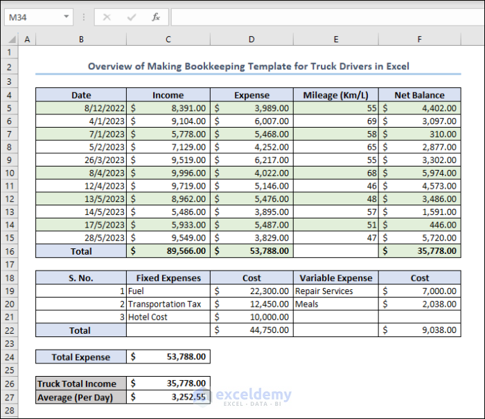Click the Enter checkmark icon in formula bar

(132, 17)
